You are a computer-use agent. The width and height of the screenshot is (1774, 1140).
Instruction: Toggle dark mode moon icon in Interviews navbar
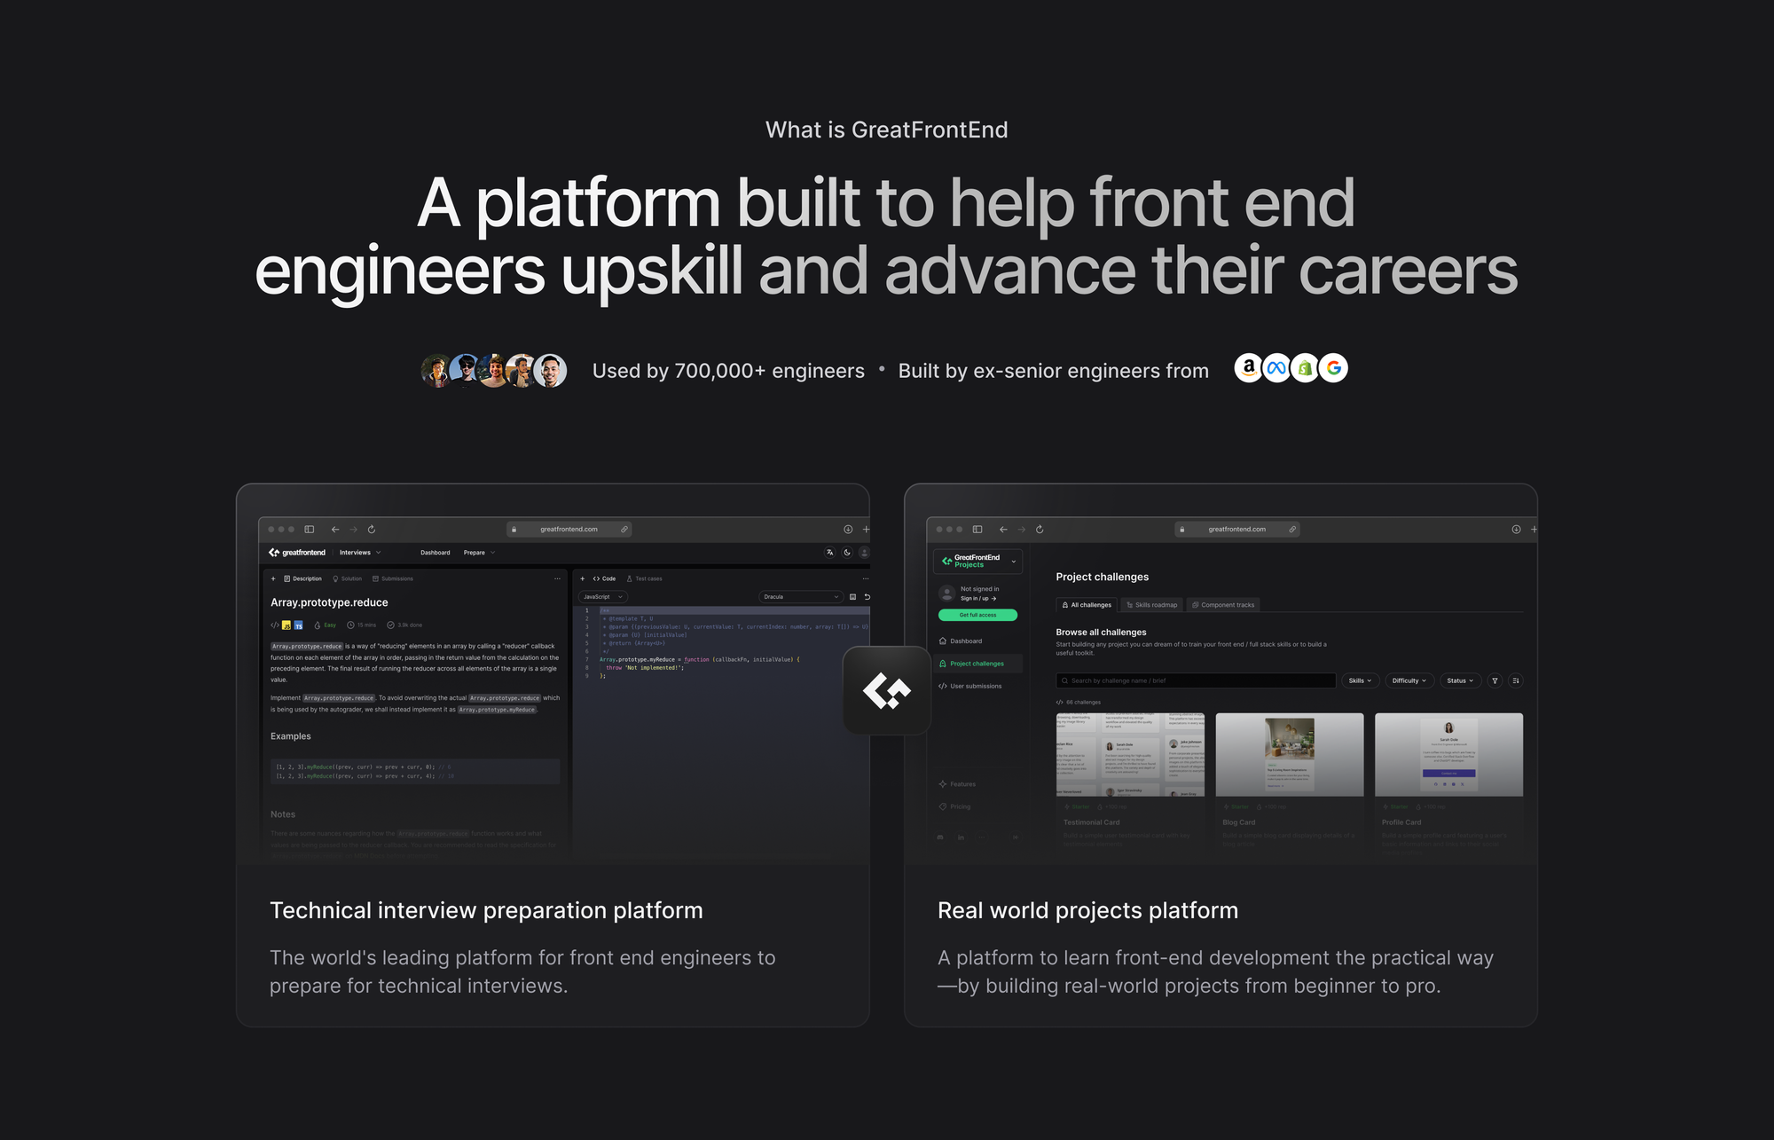[x=847, y=552]
